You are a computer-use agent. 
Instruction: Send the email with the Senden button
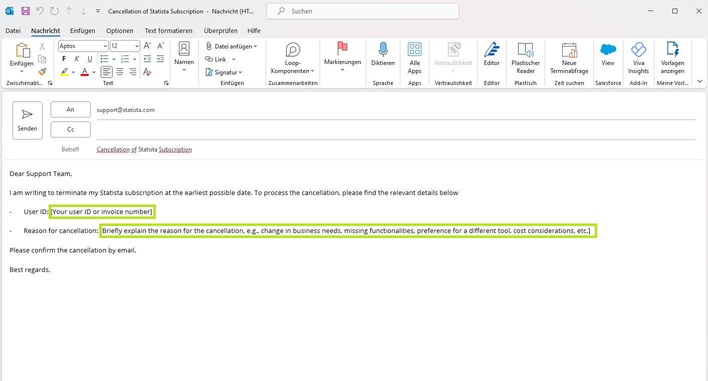click(28, 120)
